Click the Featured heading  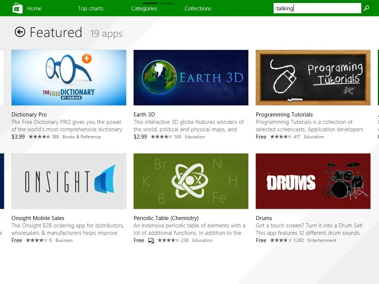click(x=56, y=33)
